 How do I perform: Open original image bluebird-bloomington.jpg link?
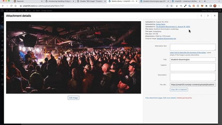[x=166, y=39]
